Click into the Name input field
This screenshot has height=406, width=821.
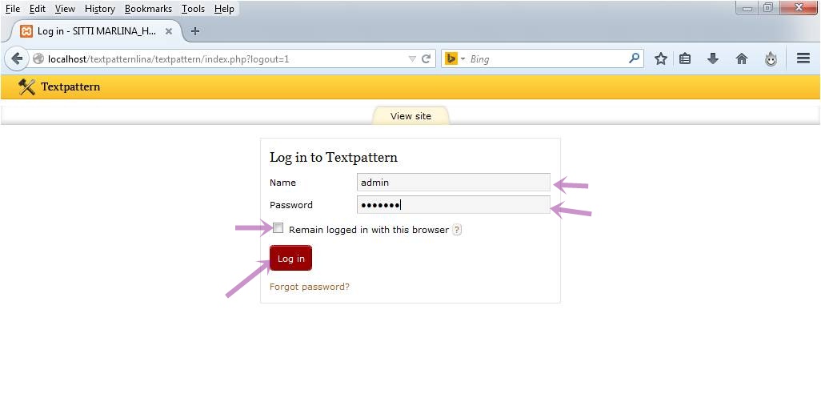(x=453, y=183)
